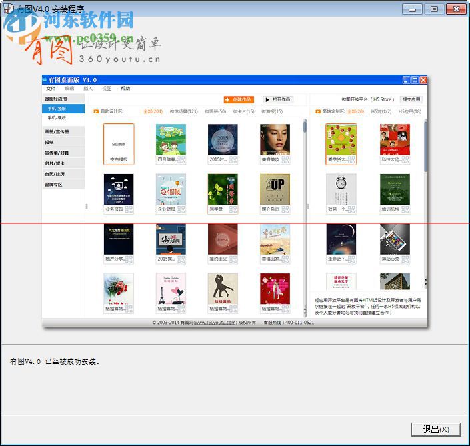Visit the www.360youtu.com footer link
The width and height of the screenshot is (470, 446).
pos(215,323)
